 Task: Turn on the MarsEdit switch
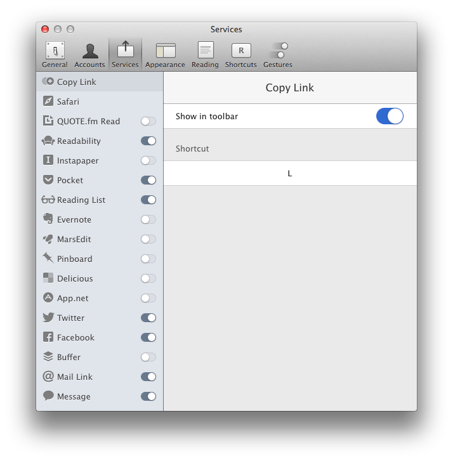(x=148, y=239)
